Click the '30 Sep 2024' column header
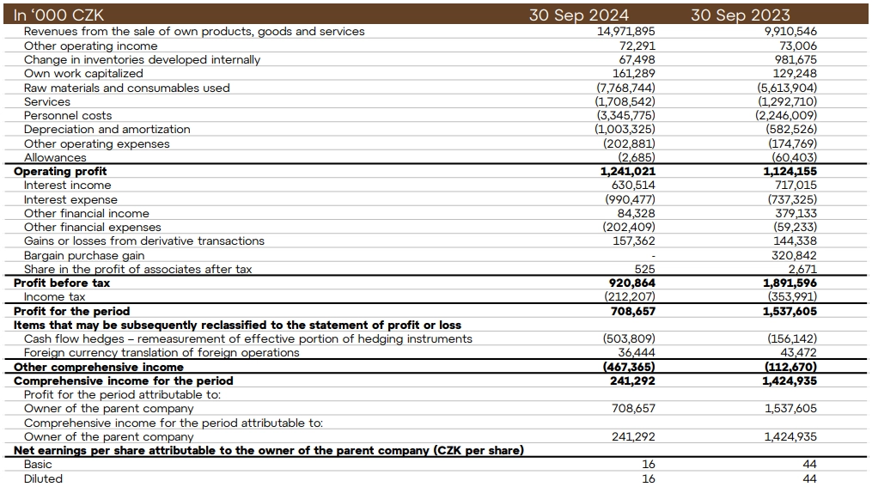872x487 pixels. pyautogui.click(x=578, y=15)
